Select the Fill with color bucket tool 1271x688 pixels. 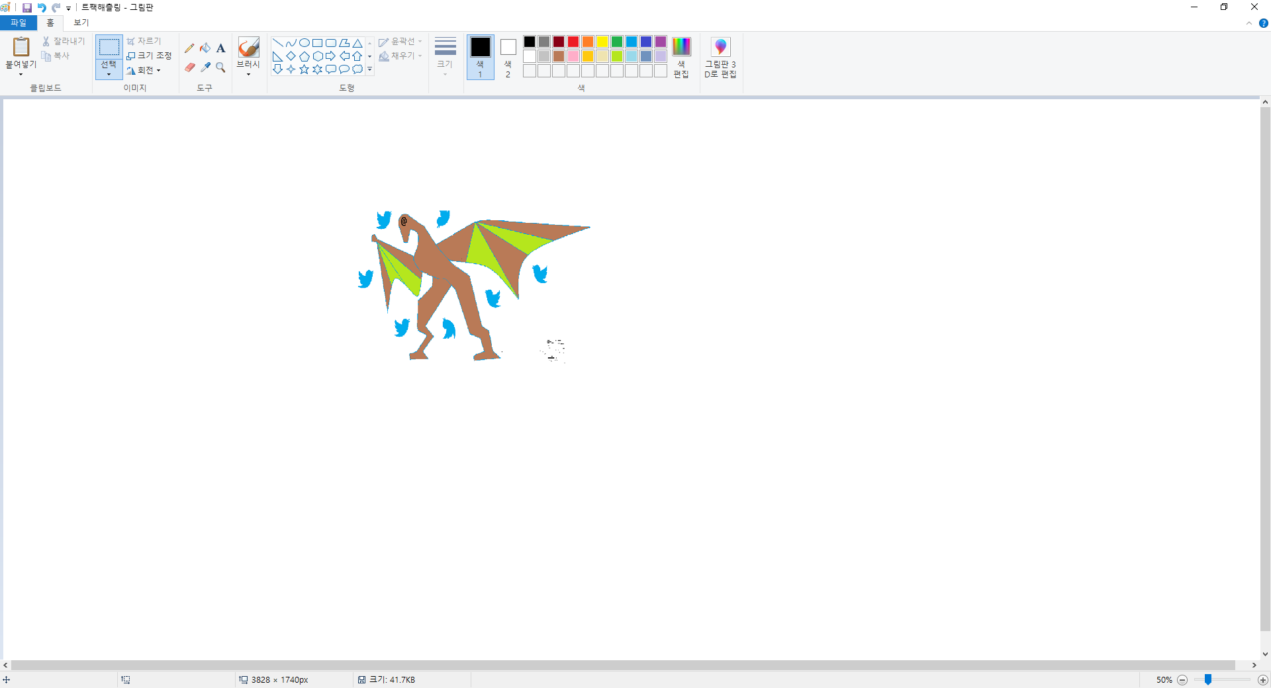205,48
